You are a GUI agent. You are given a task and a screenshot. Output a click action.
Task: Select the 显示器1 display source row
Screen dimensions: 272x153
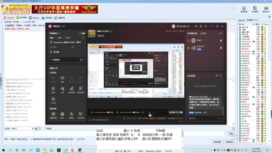pyautogui.click(x=67, y=52)
